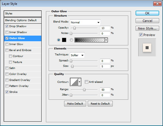The width and height of the screenshot is (163, 126).
Task: Click the Make Default button
Action: (x=75, y=103)
